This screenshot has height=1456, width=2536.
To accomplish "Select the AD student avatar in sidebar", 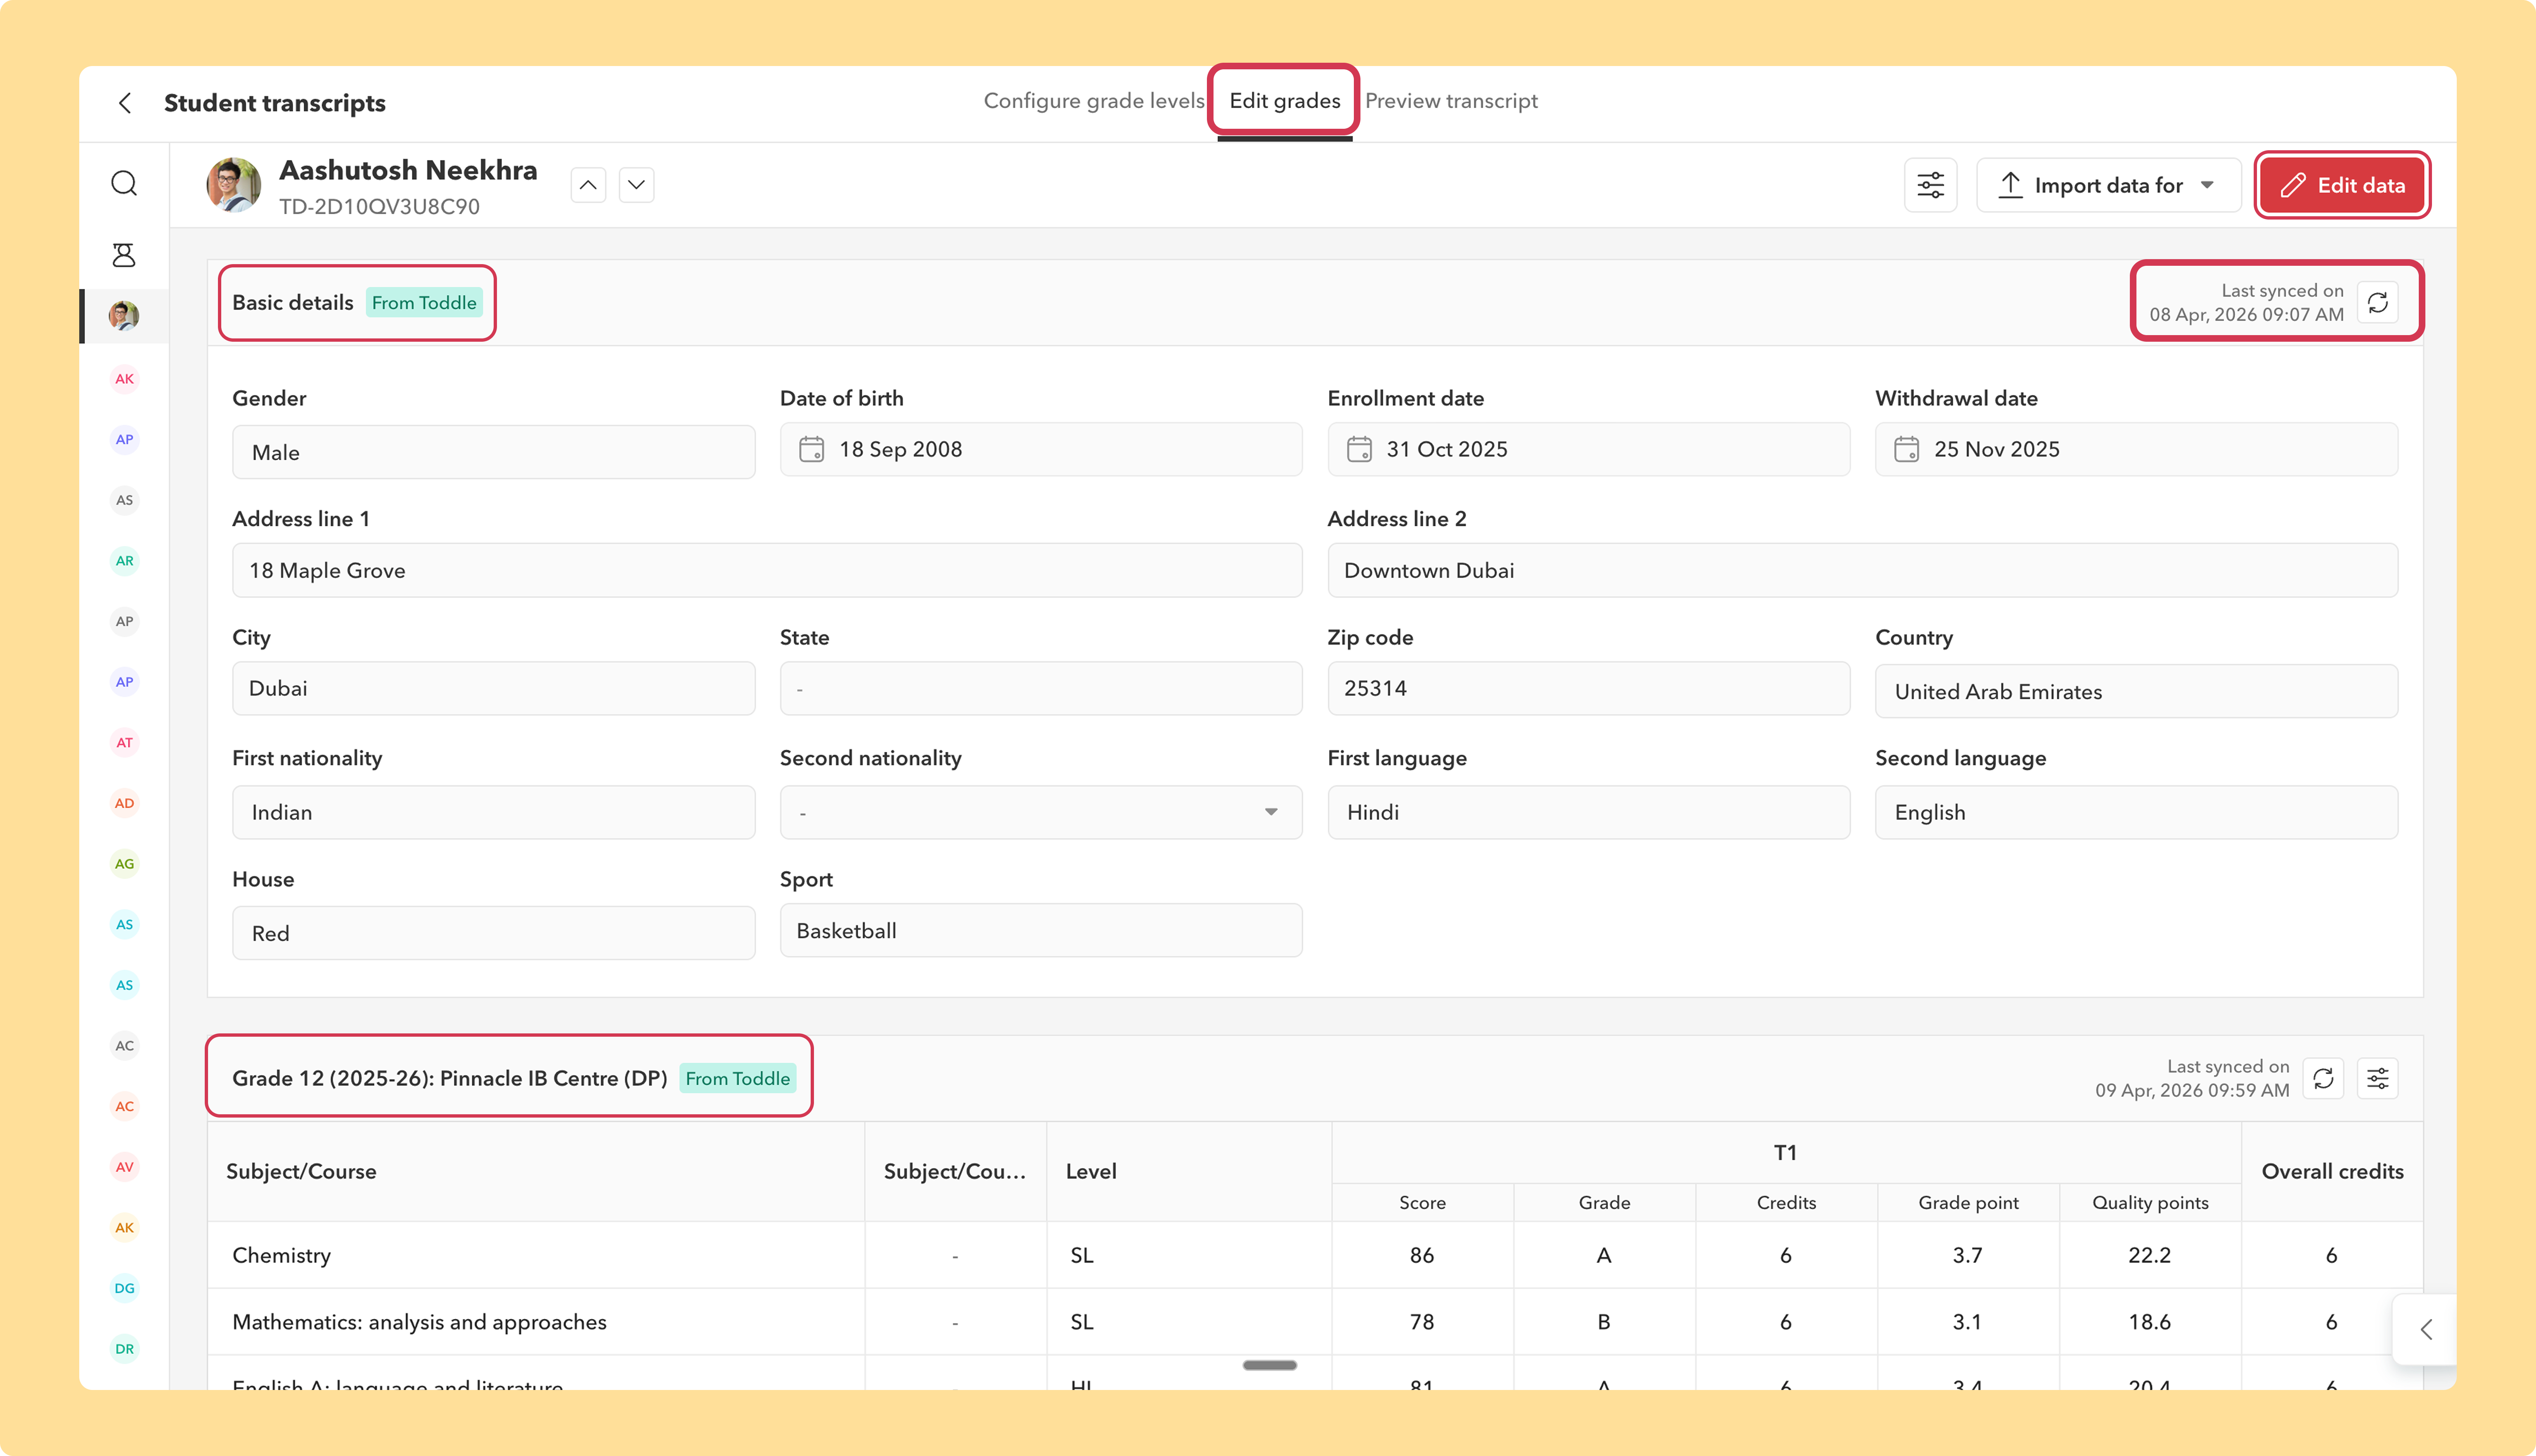I will pos(124,803).
